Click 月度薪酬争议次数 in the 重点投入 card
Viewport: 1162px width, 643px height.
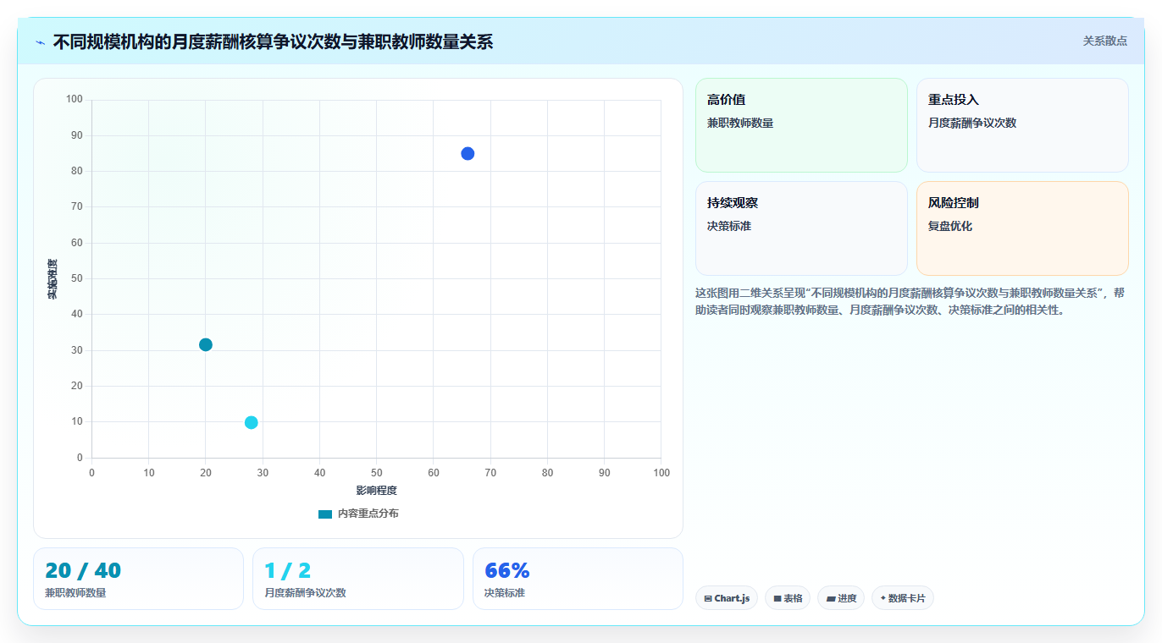click(x=972, y=123)
